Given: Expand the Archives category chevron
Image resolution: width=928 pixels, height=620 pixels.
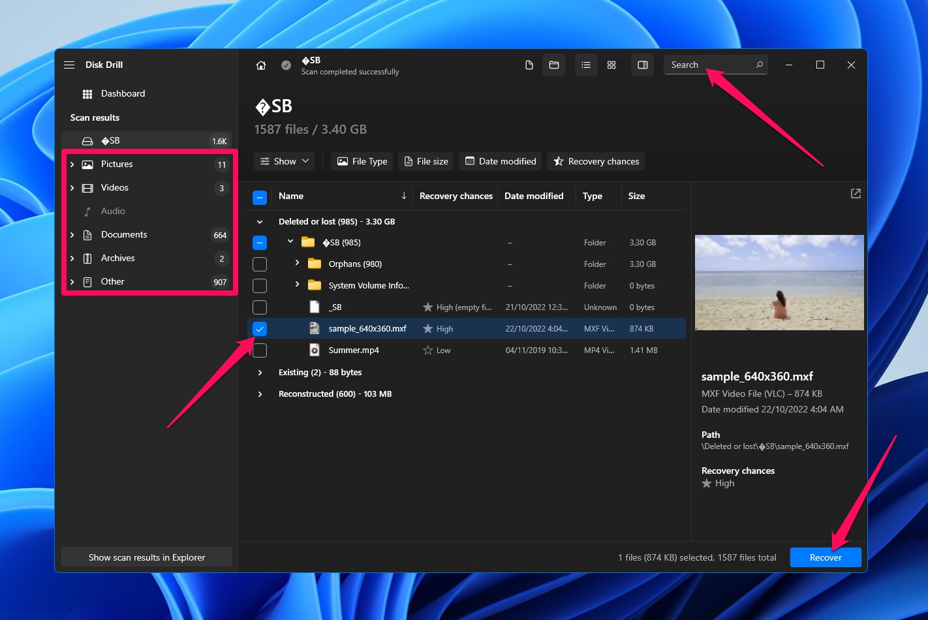Looking at the screenshot, I should coord(72,258).
